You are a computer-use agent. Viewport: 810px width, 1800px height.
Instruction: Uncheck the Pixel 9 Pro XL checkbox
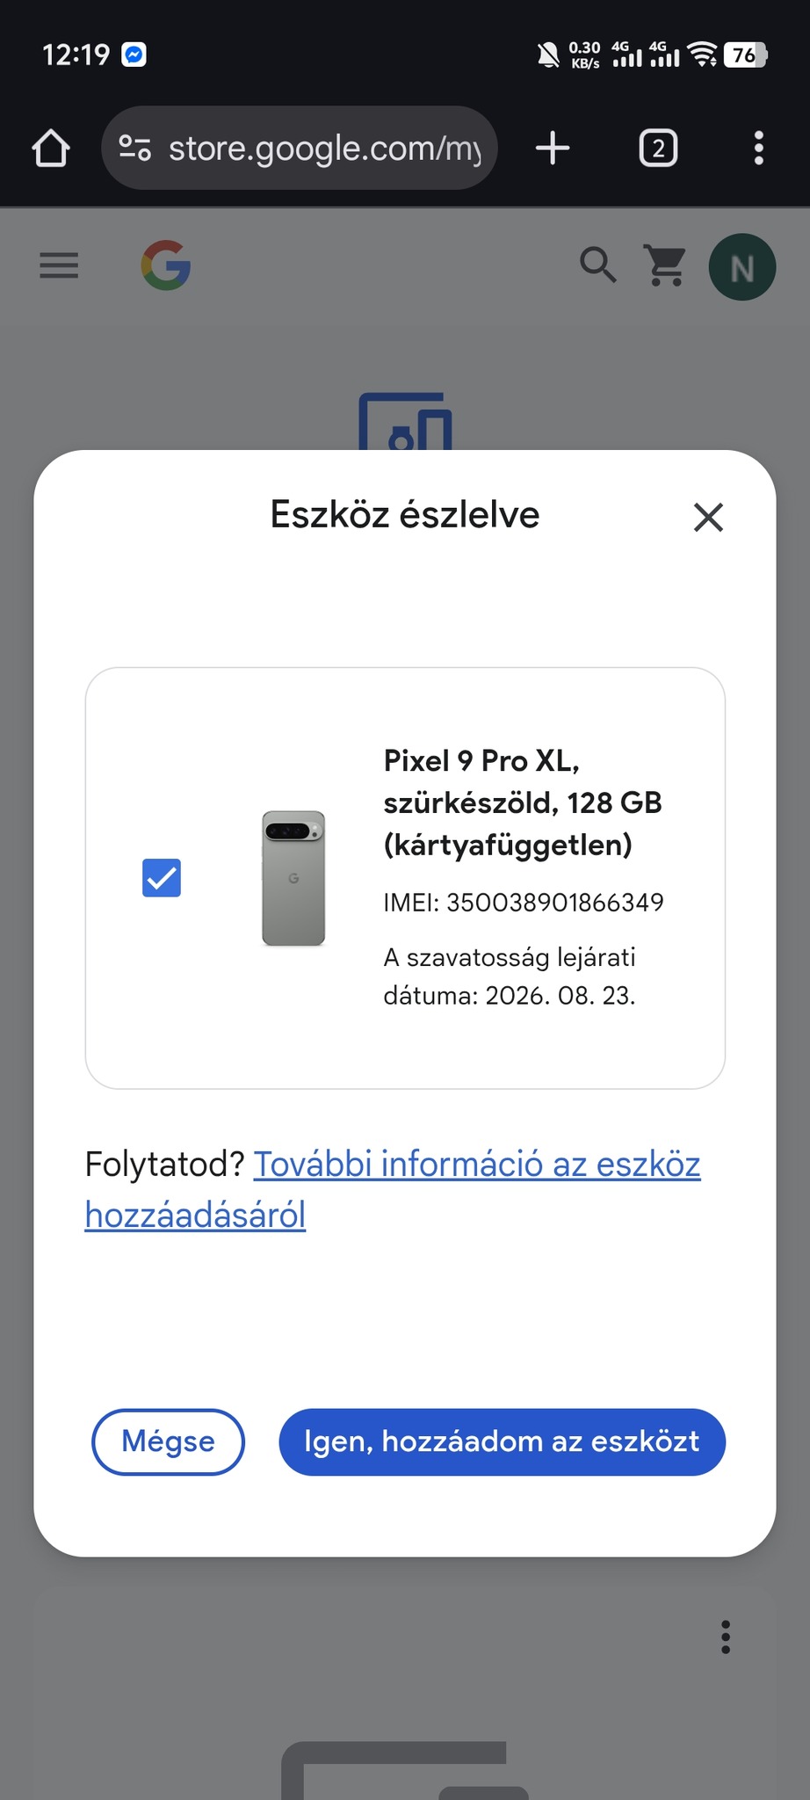click(x=162, y=878)
